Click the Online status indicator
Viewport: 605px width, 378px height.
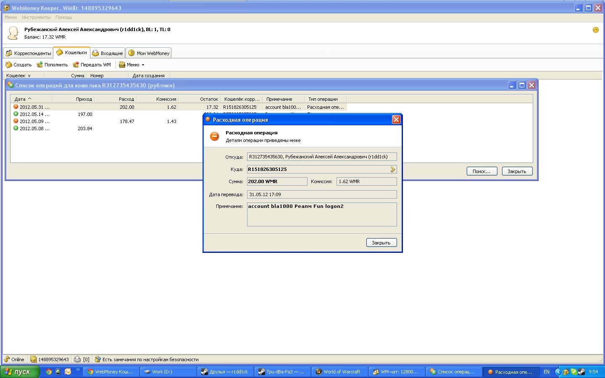click(x=14, y=360)
